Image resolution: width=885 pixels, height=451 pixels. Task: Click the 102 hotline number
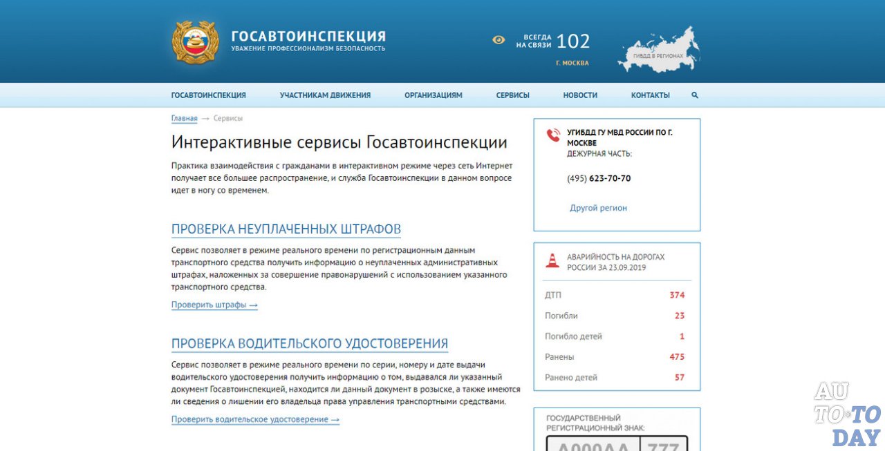(573, 41)
